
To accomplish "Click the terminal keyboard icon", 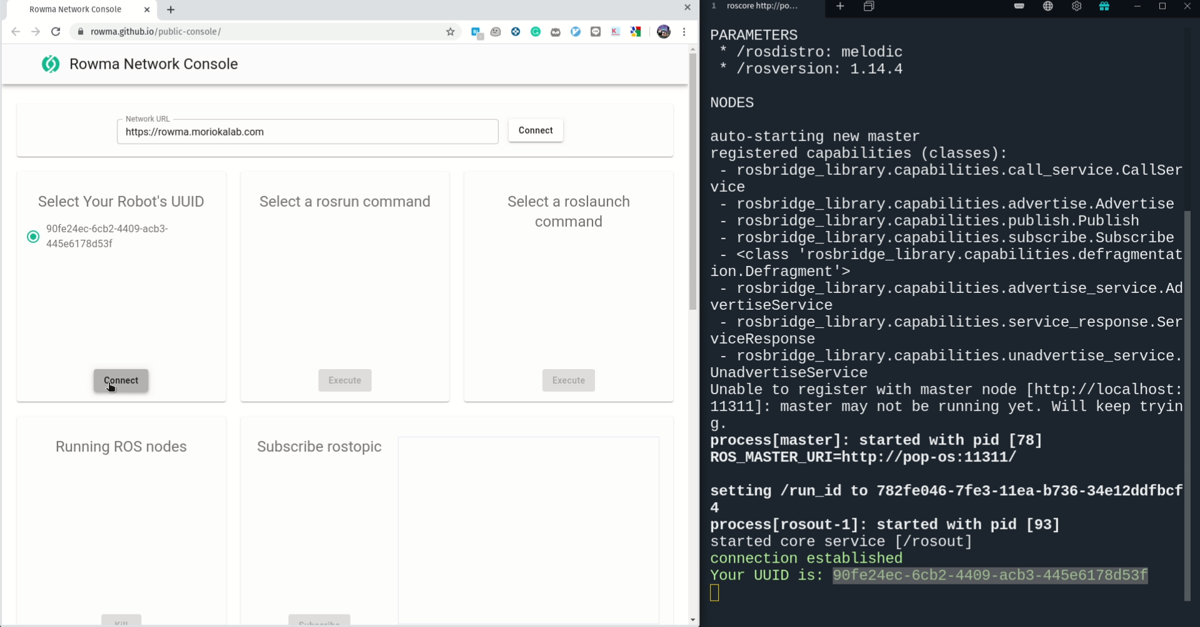I will click(1019, 6).
